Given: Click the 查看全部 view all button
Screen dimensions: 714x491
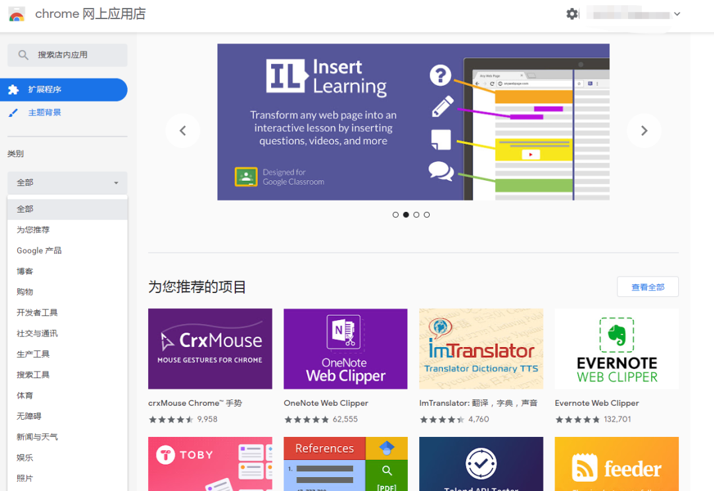Looking at the screenshot, I should [x=647, y=287].
